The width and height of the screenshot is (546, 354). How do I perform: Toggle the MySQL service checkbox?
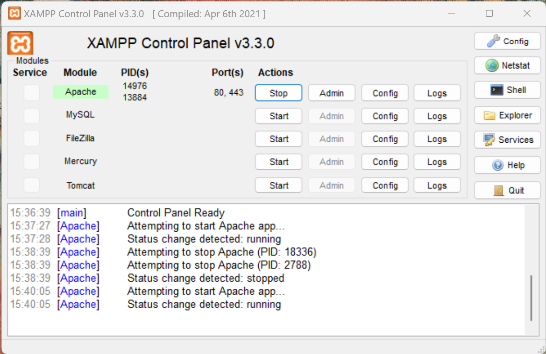point(32,115)
